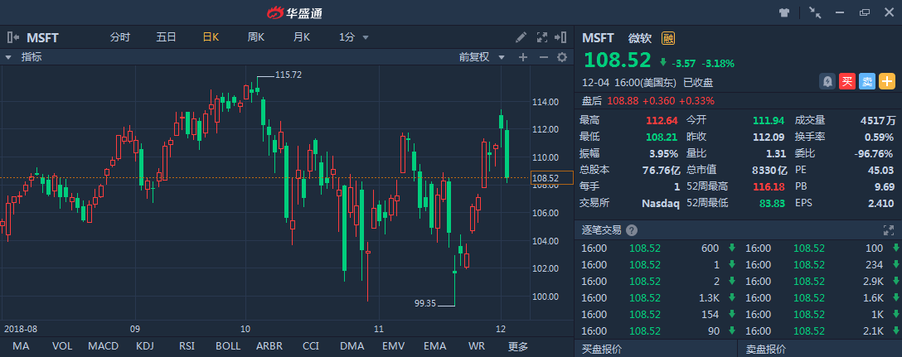
Task: Click the blue 卖 sell button
Action: 867,81
